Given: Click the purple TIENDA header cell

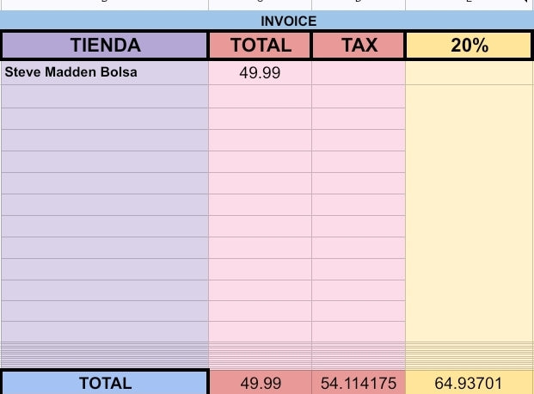Looking at the screenshot, I should 105,46.
